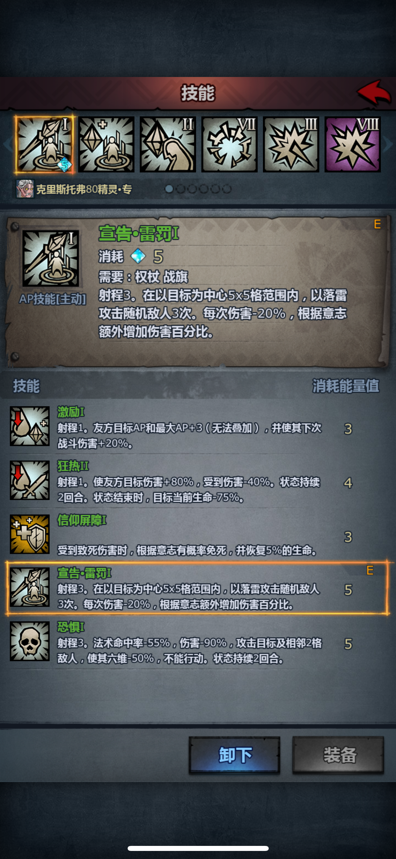Viewport: 396px width, 859px height.
Task: Show previous skill slots with left chevron
Action: pos(7,145)
